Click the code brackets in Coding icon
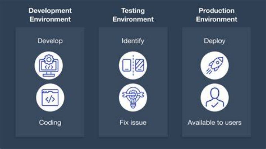This screenshot has height=149, width=266. [x=50, y=99]
